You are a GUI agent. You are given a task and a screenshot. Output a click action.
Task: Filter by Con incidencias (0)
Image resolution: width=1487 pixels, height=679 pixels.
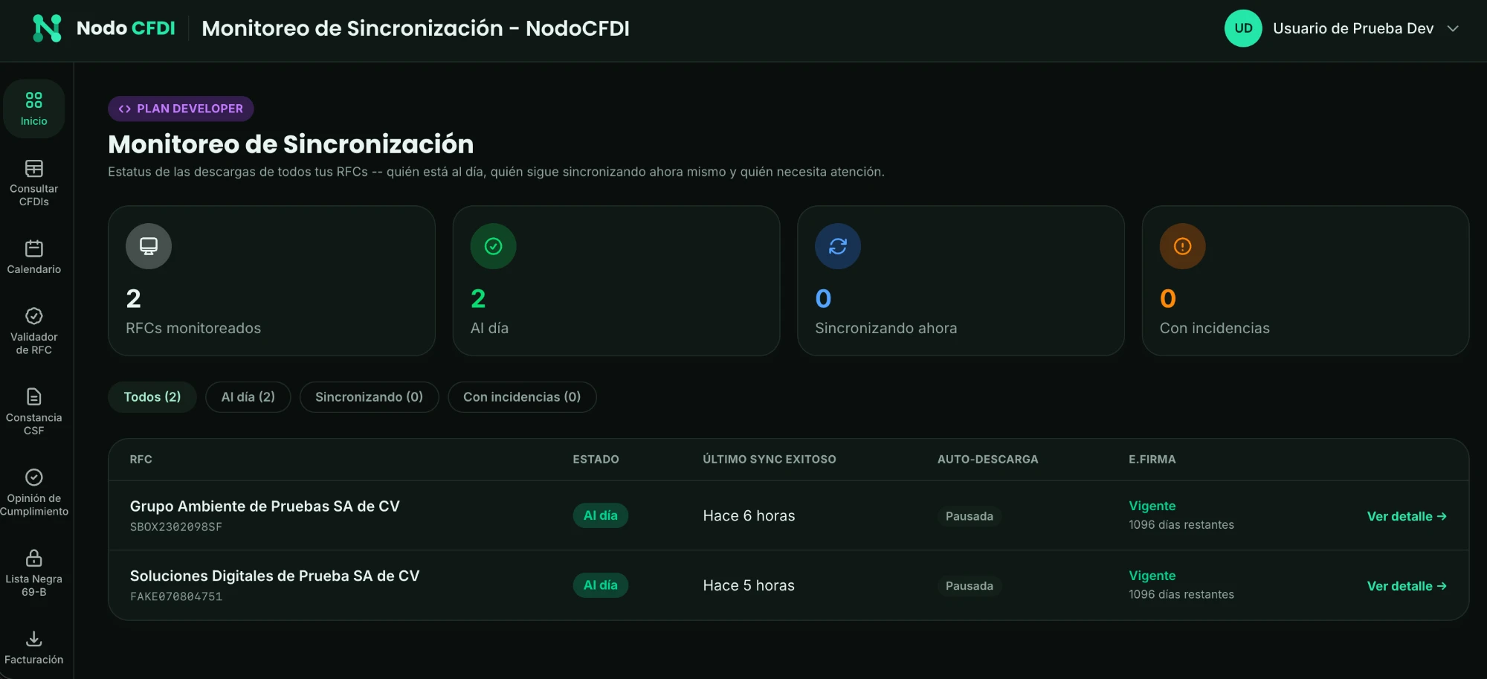click(522, 397)
